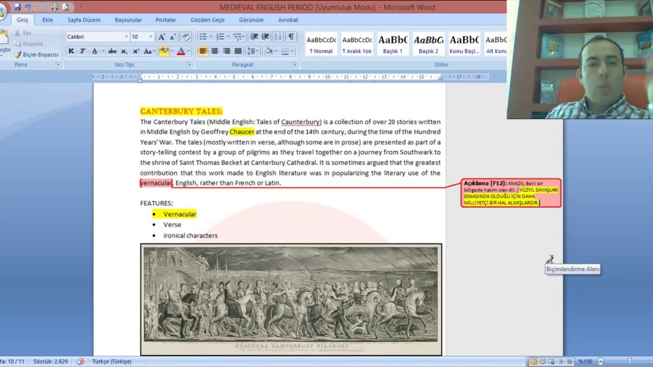Switch to full screen reading view
The height and width of the screenshot is (367, 653).
(543, 361)
